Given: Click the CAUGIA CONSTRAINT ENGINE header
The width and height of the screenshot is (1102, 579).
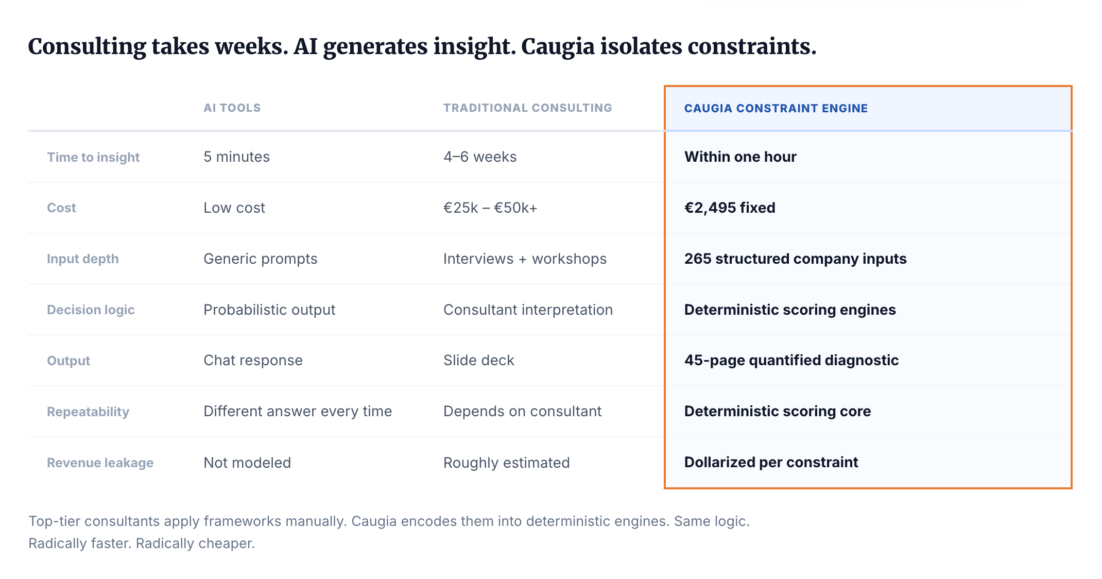Looking at the screenshot, I should tap(776, 109).
